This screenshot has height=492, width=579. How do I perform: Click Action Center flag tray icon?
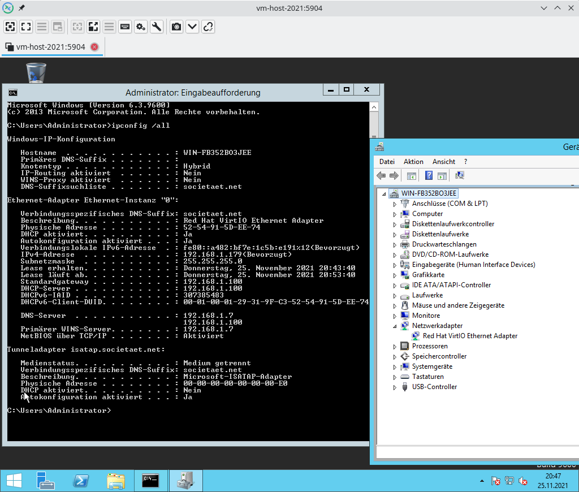click(x=495, y=481)
